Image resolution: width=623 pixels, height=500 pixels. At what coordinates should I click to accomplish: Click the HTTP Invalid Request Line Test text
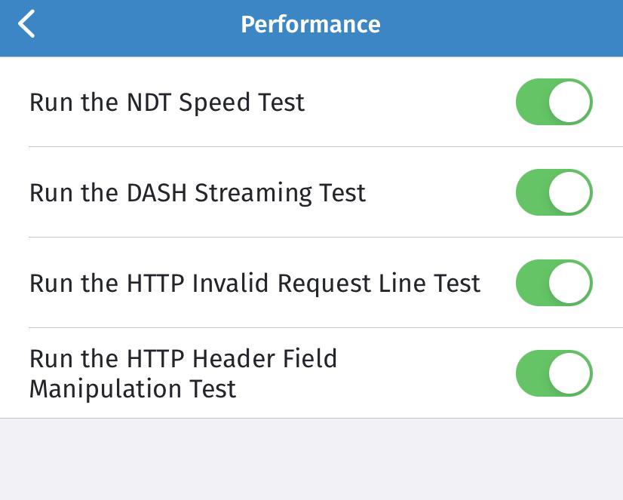[x=254, y=283]
